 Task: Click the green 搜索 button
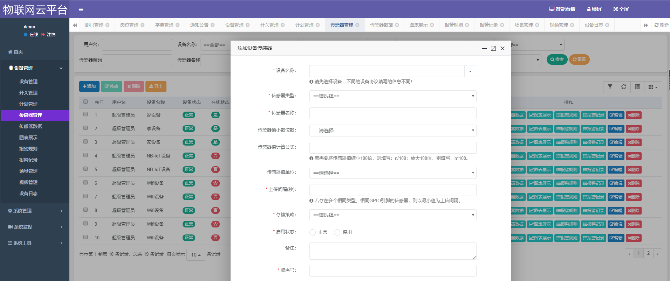(x=557, y=59)
